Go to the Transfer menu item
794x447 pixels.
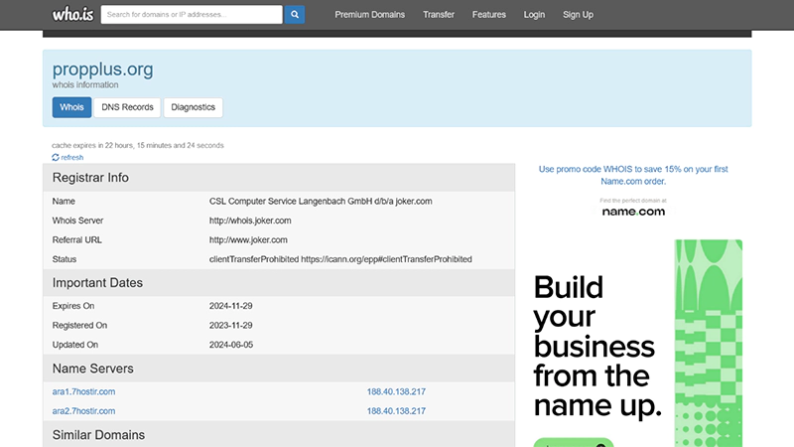[438, 15]
